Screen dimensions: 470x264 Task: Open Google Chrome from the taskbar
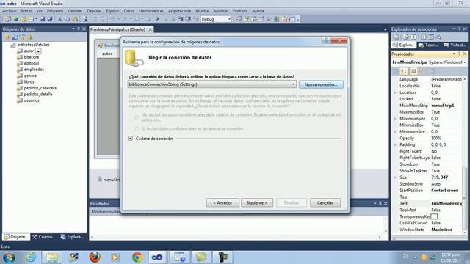pos(137,257)
